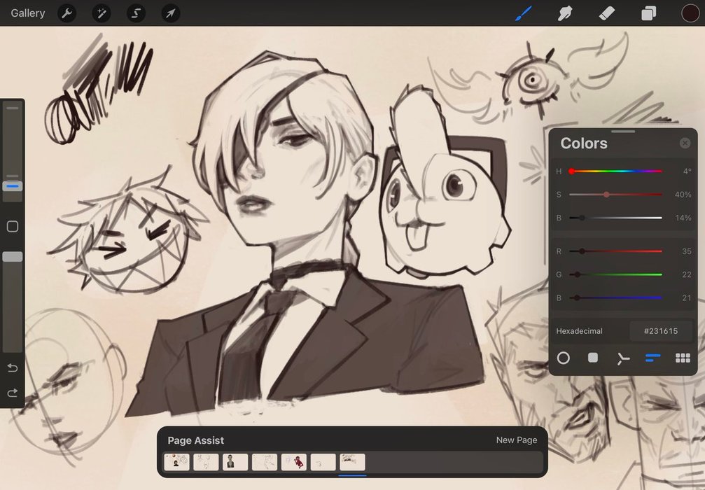705x490 pixels.
Task: Switch to the color Disc tab
Action: [x=563, y=358]
